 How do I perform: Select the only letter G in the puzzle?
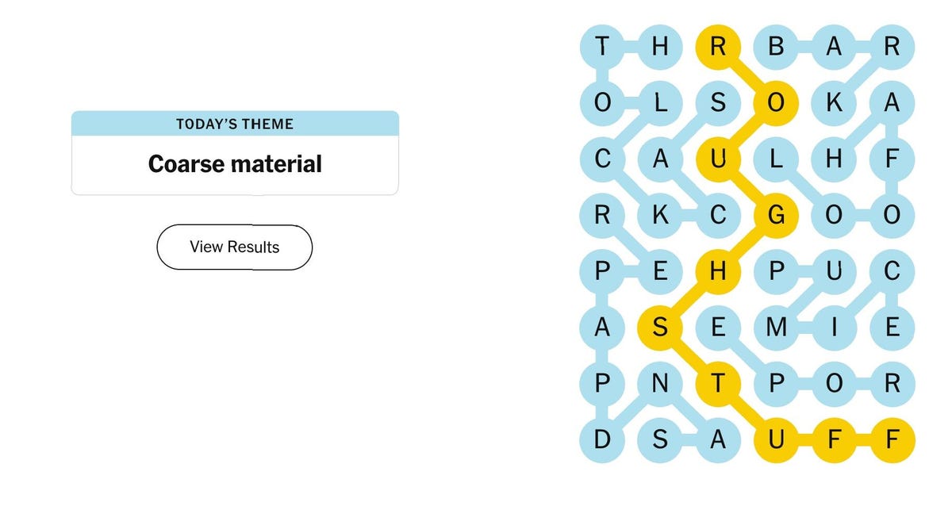click(777, 214)
